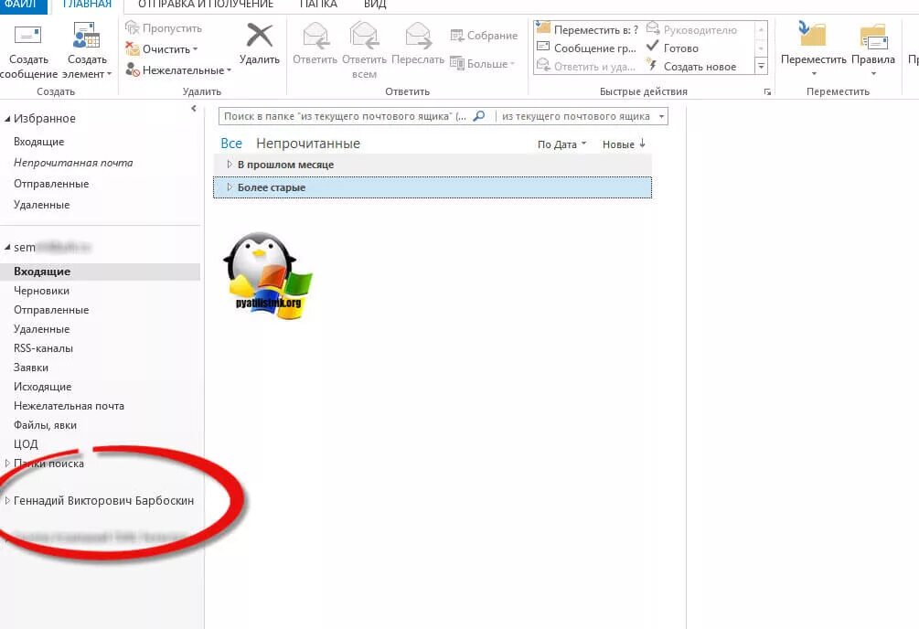Select quick step Руководителю
The image size is (919, 629).
(x=691, y=29)
